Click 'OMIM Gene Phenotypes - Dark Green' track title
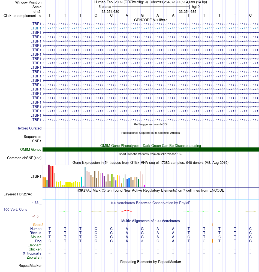The height and width of the screenshot is (272, 259). pyautogui.click(x=150, y=146)
